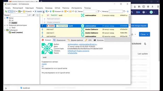Viewport: 163px width, 91px height.
Task: Click the master link under Содержится в ветках
Action: tap(44, 64)
